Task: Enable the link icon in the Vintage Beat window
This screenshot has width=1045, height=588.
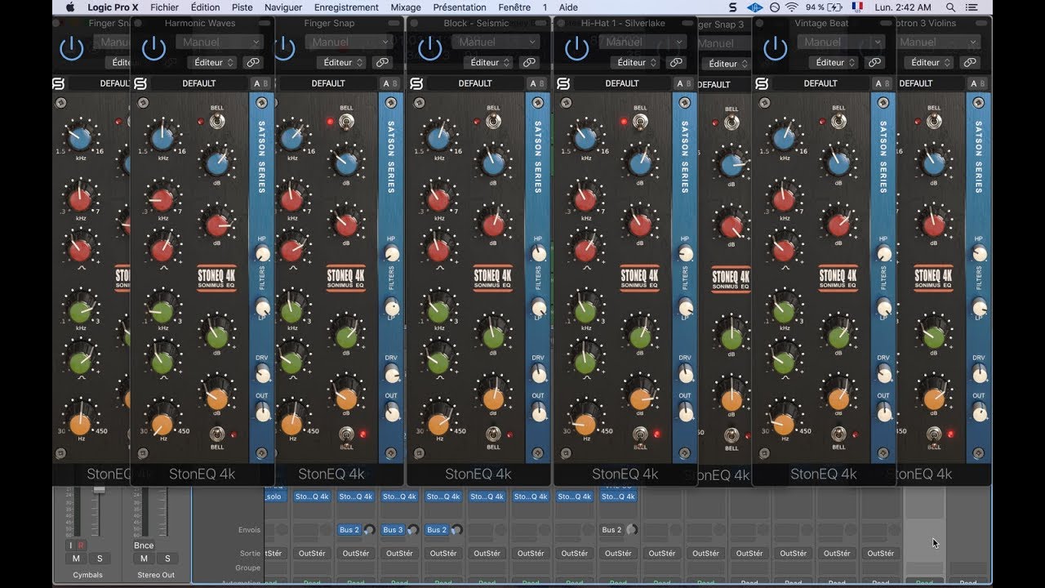Action: tap(874, 62)
